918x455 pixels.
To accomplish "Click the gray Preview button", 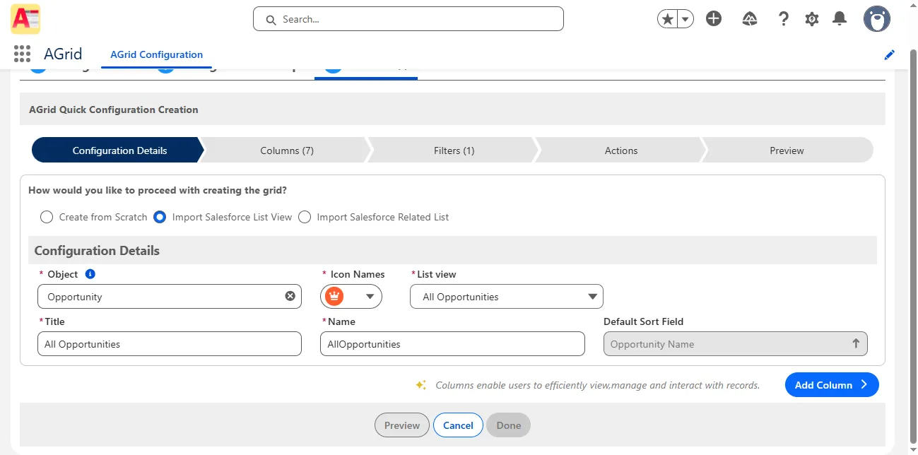I will coord(402,425).
